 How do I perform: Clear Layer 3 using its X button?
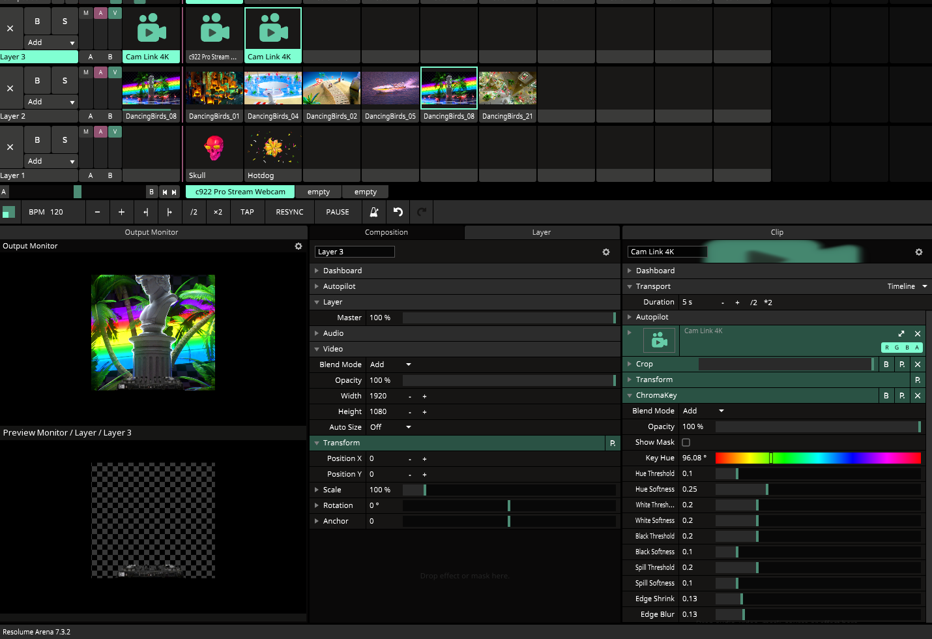coord(10,29)
